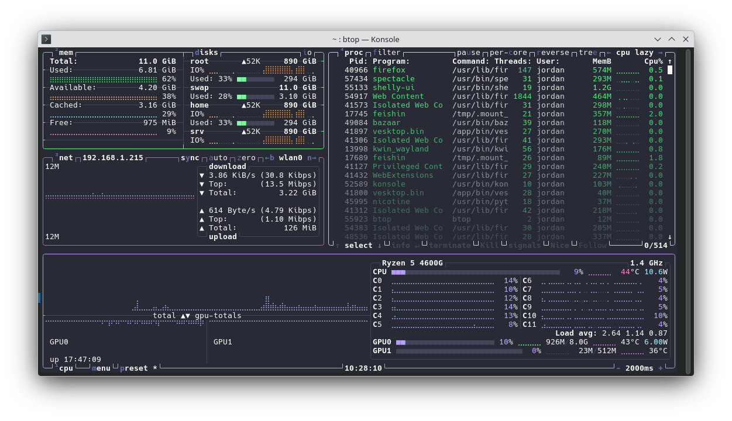Select the kwin_wayland process row
Viewport: 732px width, 421px height.
pos(504,149)
